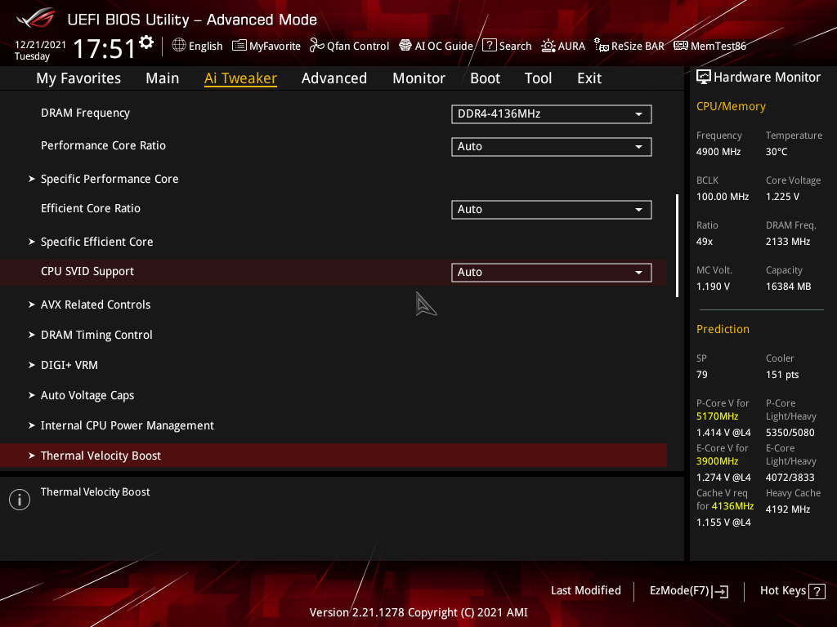Click the settings list scrollbar
Image resolution: width=837 pixels, height=627 pixels.
[677, 245]
